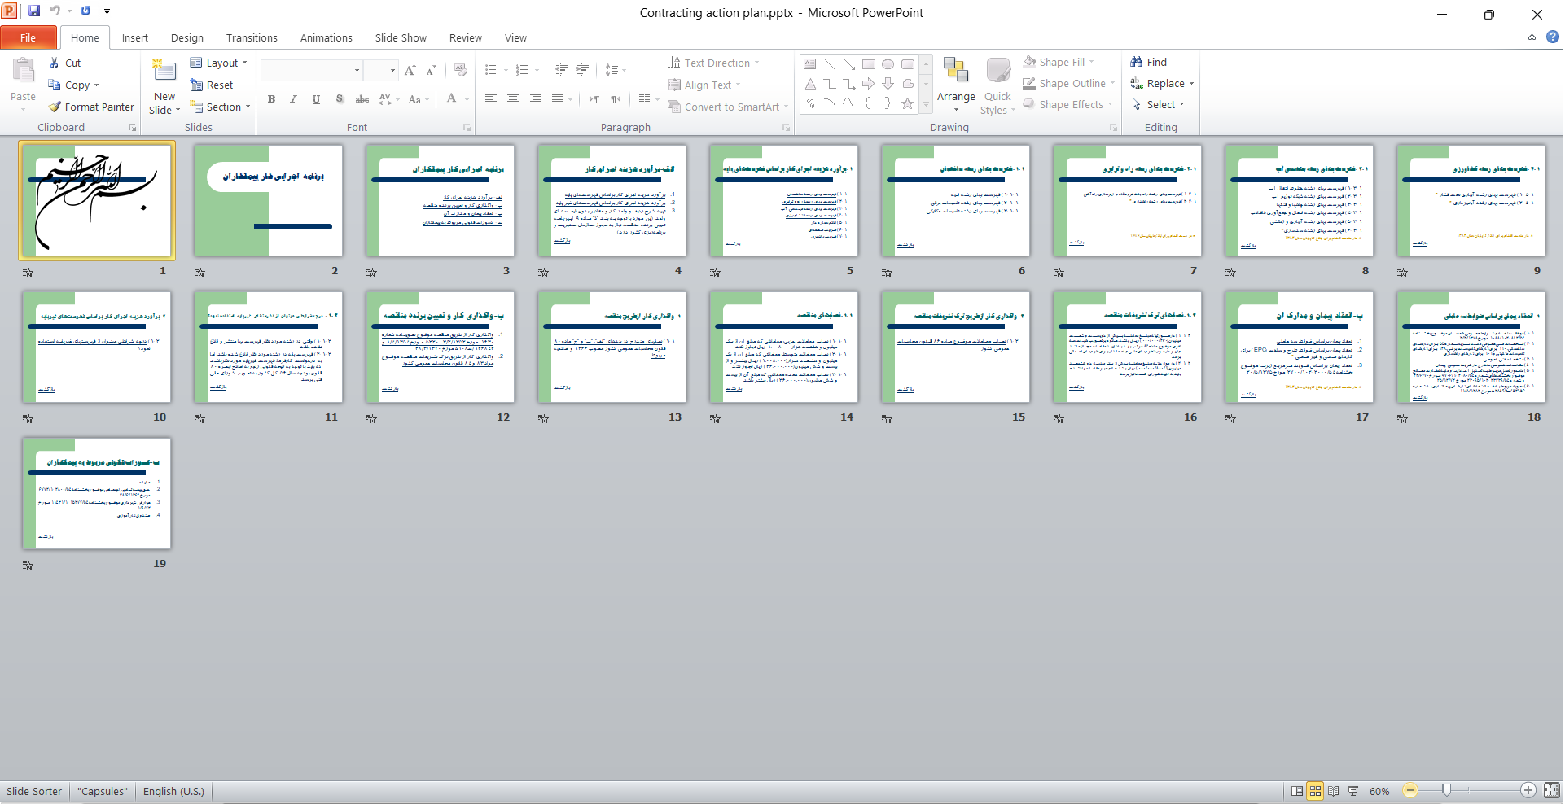Click the zoom slider handle
The image size is (1565, 804).
pyautogui.click(x=1446, y=790)
